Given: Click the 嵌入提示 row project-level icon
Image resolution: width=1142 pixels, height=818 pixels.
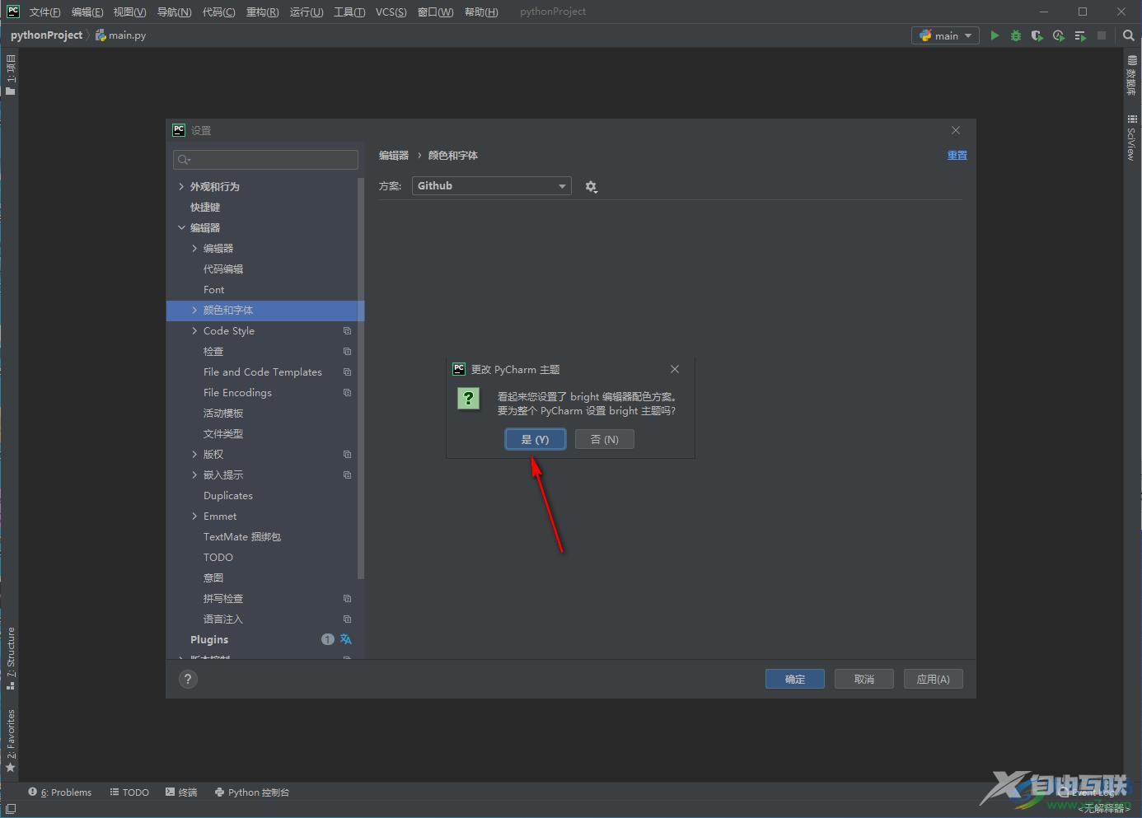Looking at the screenshot, I should 347,475.
